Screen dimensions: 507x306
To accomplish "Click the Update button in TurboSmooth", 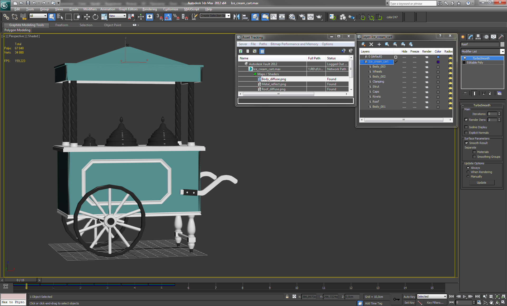I will (482, 182).
